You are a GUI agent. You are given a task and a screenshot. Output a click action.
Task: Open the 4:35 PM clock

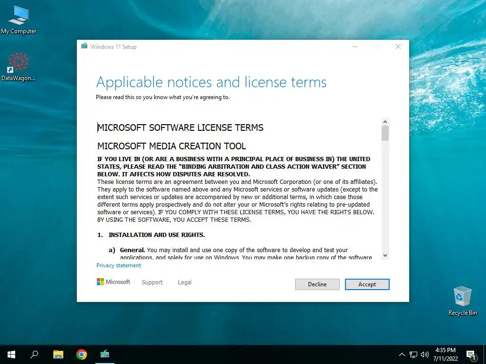click(x=445, y=355)
